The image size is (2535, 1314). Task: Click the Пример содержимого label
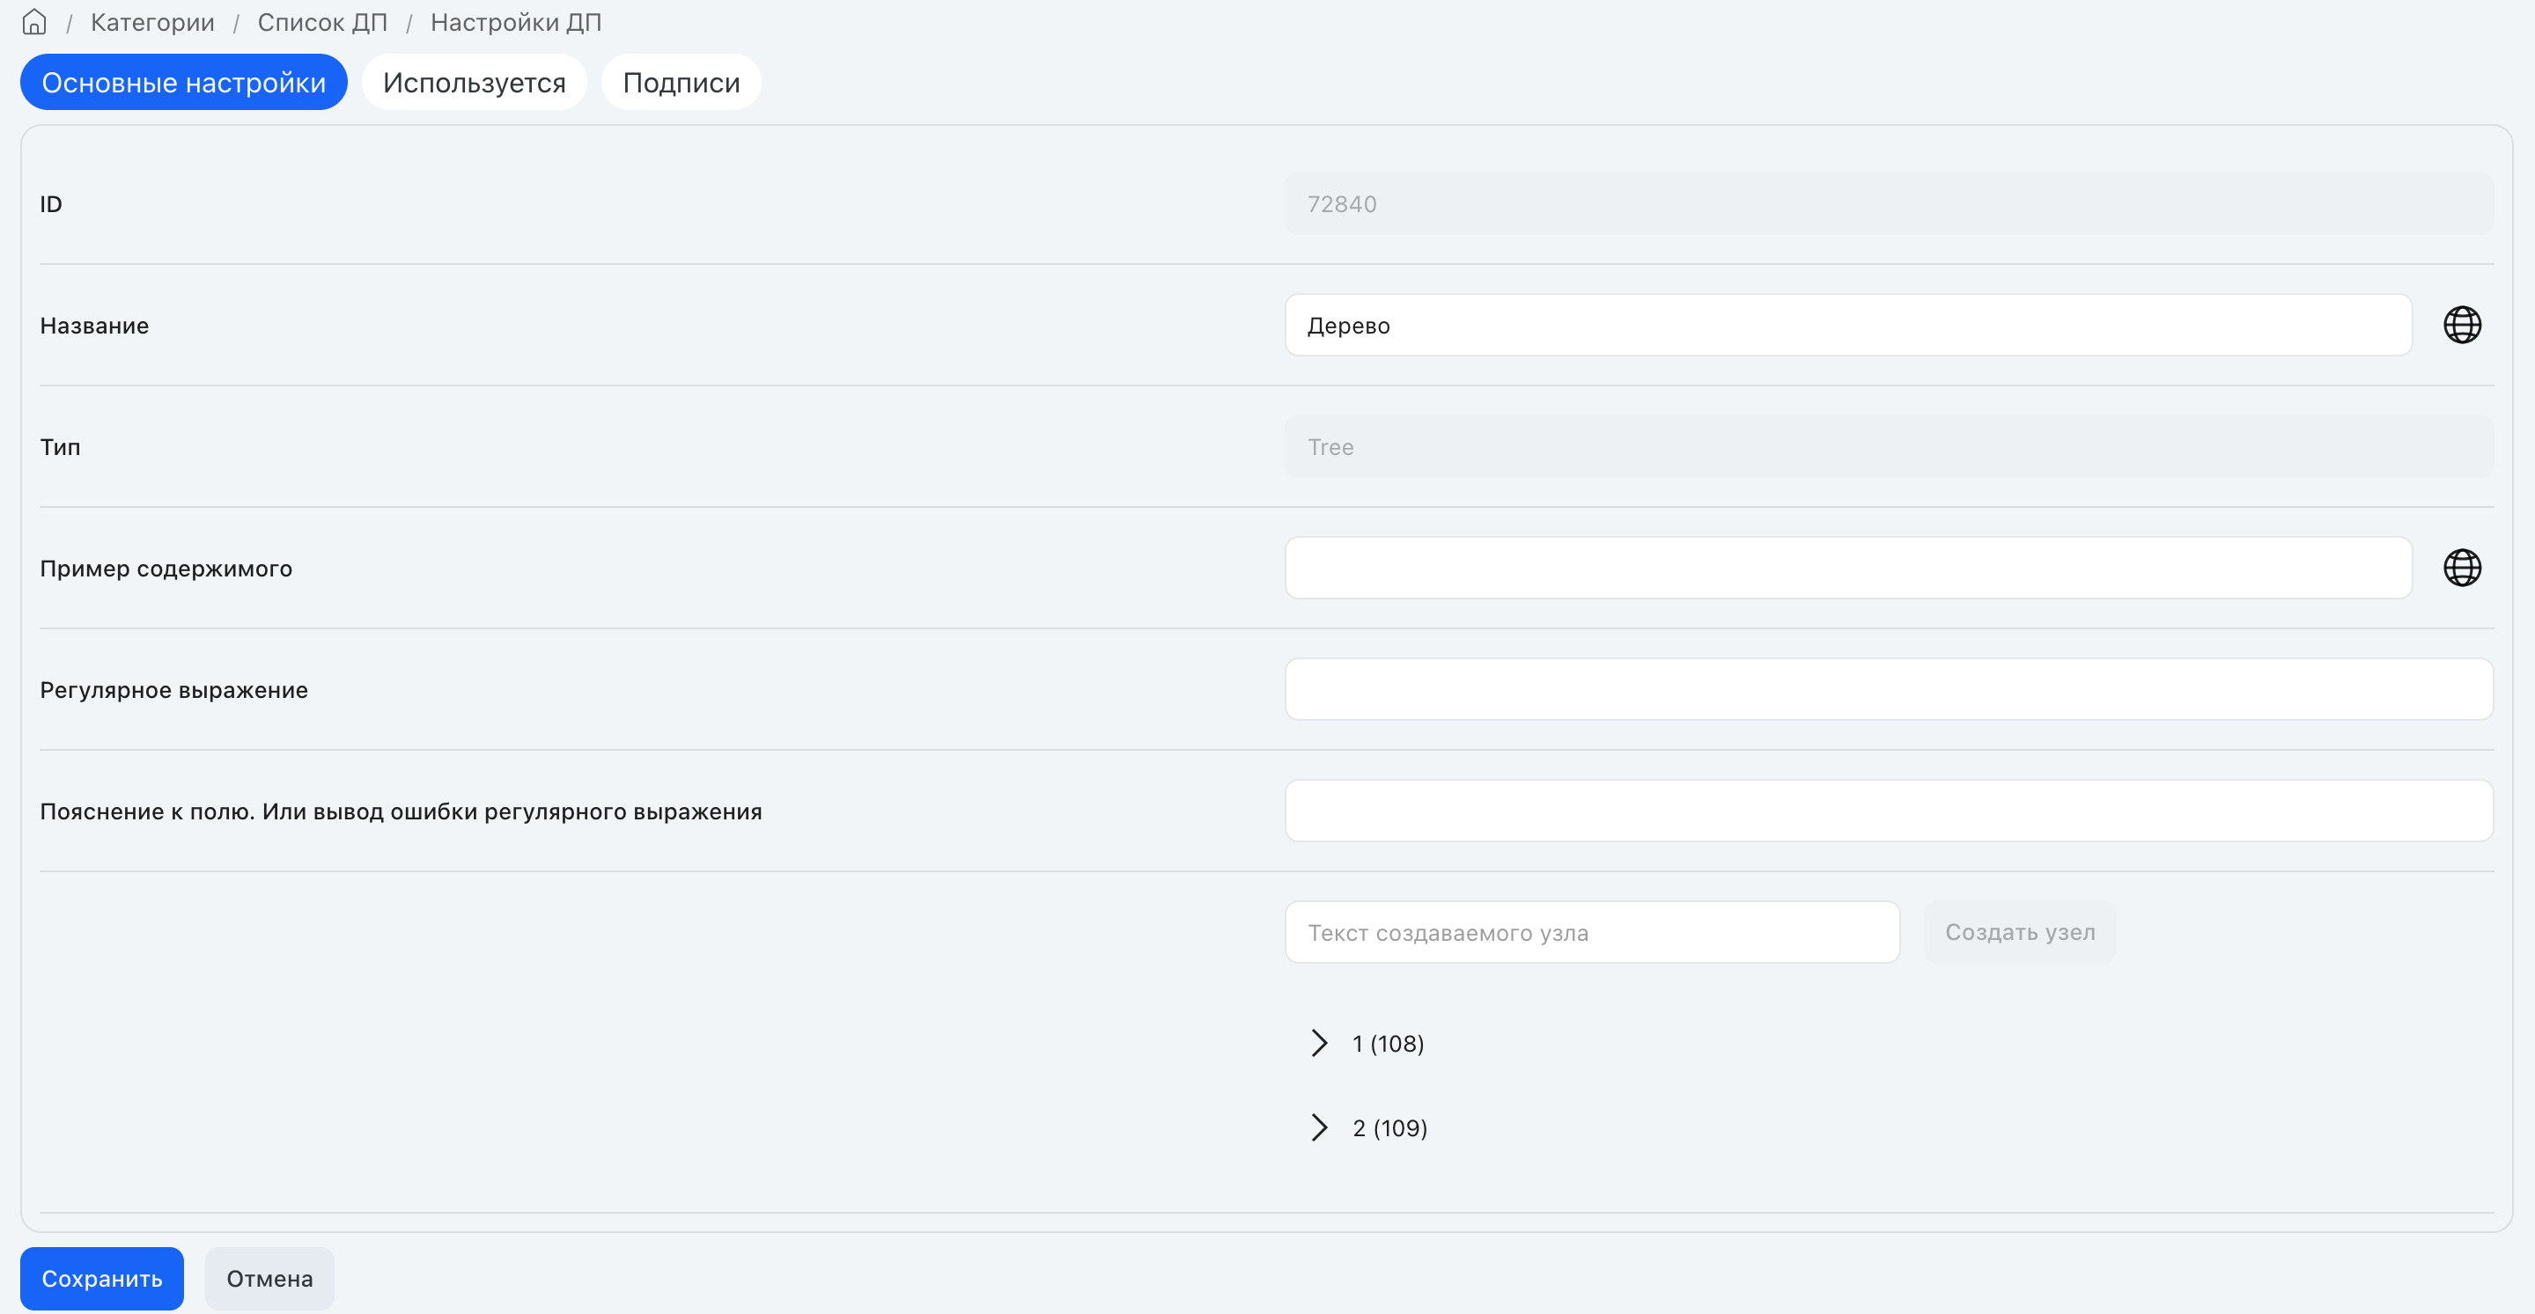(x=166, y=569)
